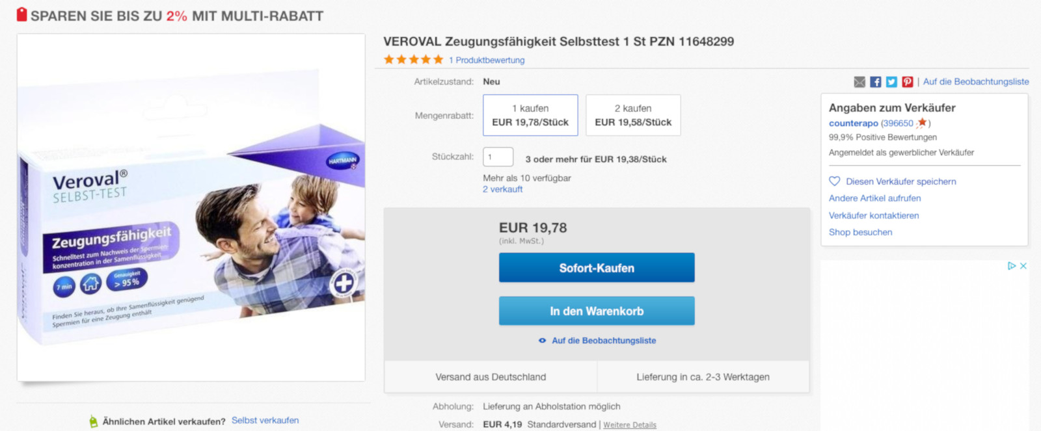This screenshot has height=431, width=1041.
Task: Open the "Weitere Details" shipping link
Action: click(630, 425)
